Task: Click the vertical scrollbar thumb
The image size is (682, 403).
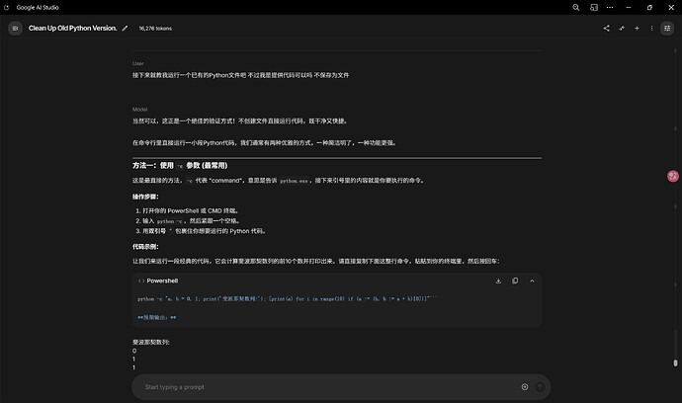Action: (675, 363)
